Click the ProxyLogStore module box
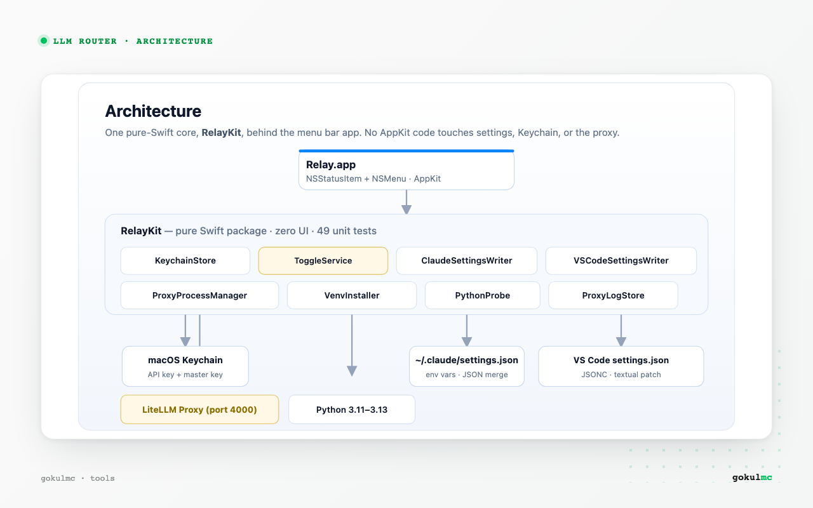 614,295
